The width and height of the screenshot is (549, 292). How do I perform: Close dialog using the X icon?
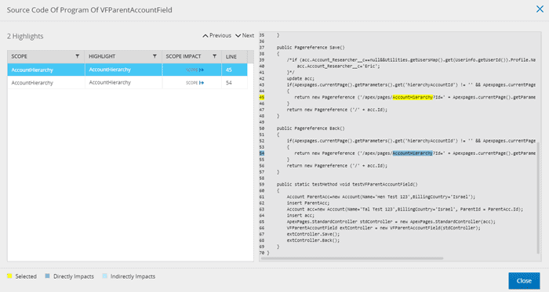coord(540,9)
